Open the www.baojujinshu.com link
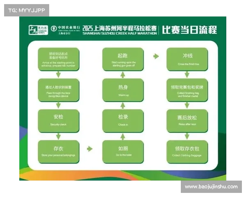Viewport: 246px width, 197px height. [211, 187]
